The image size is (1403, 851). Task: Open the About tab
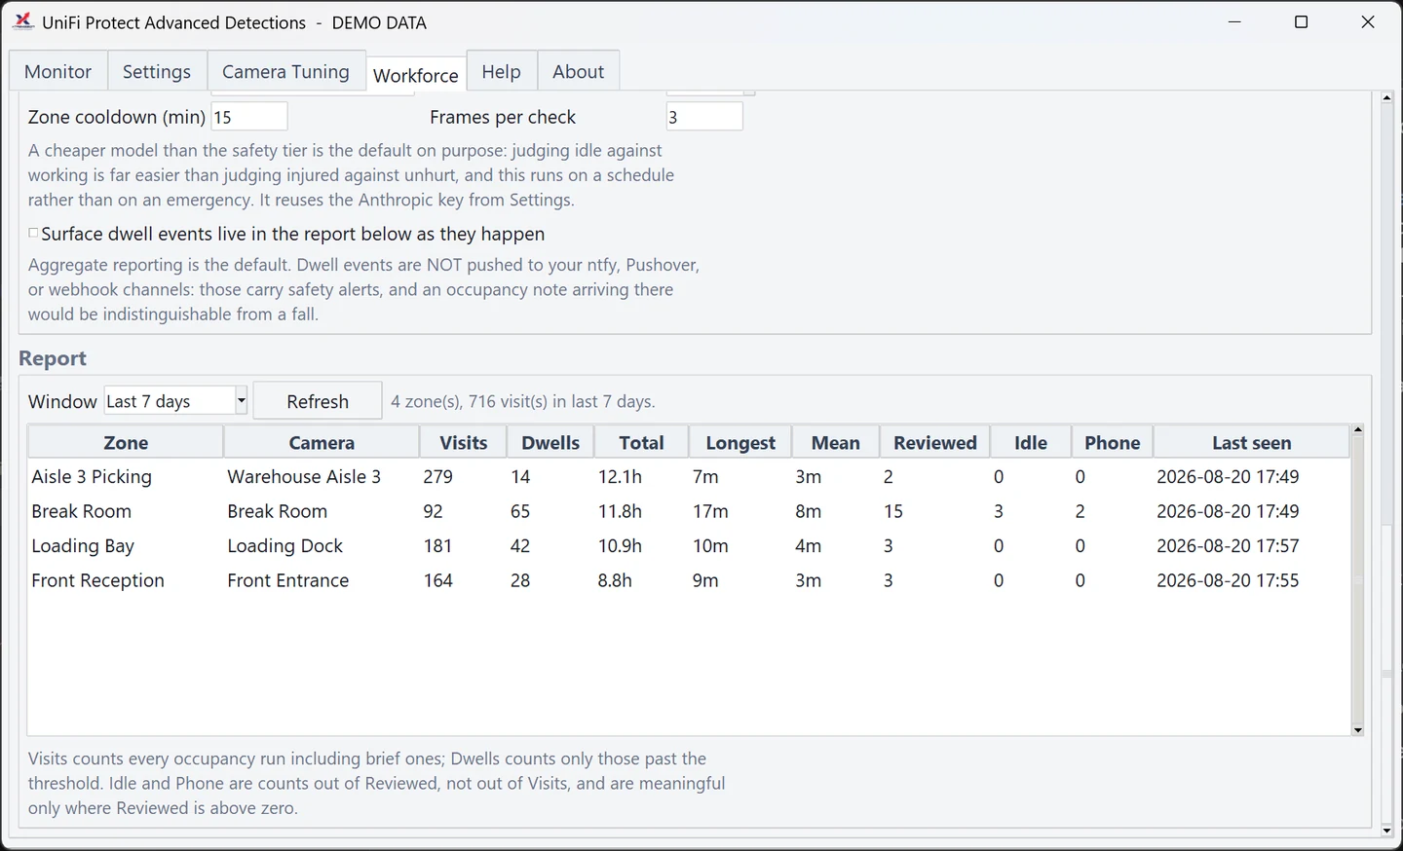coord(579,71)
